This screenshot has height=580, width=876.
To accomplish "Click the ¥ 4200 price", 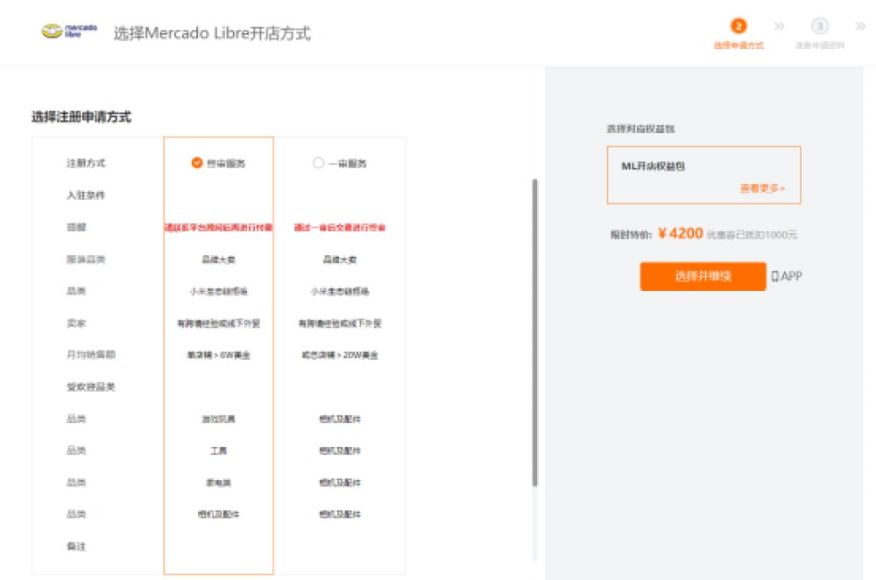I will (x=681, y=233).
